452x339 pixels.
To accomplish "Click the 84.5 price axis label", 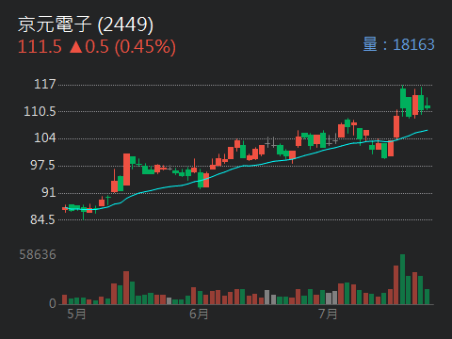I will point(42,219).
